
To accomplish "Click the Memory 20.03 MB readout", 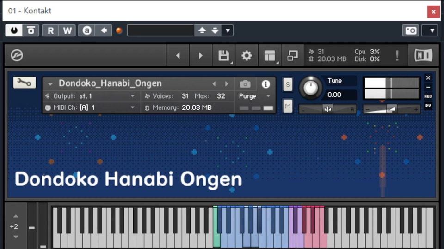I will pos(197,107).
